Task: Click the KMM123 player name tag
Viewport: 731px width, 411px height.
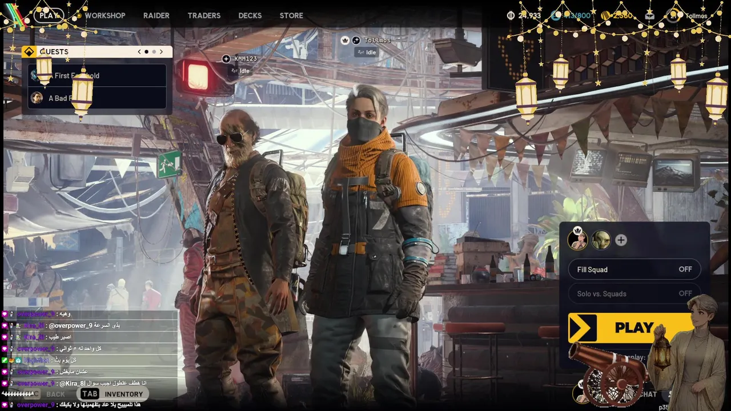Action: point(246,59)
